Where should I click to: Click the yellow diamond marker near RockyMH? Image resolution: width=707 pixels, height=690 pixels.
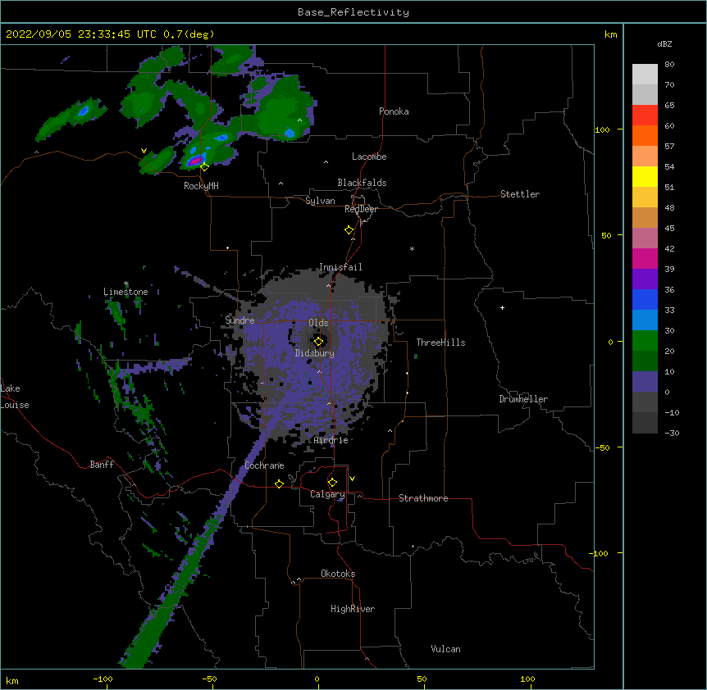[x=204, y=167]
